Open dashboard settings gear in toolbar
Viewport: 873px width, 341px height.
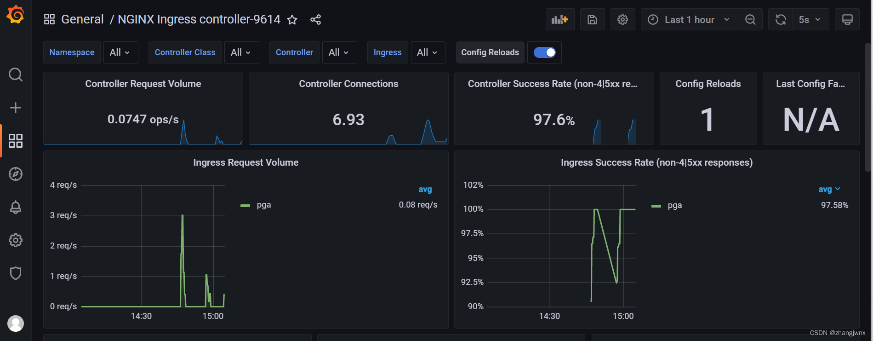click(x=622, y=19)
